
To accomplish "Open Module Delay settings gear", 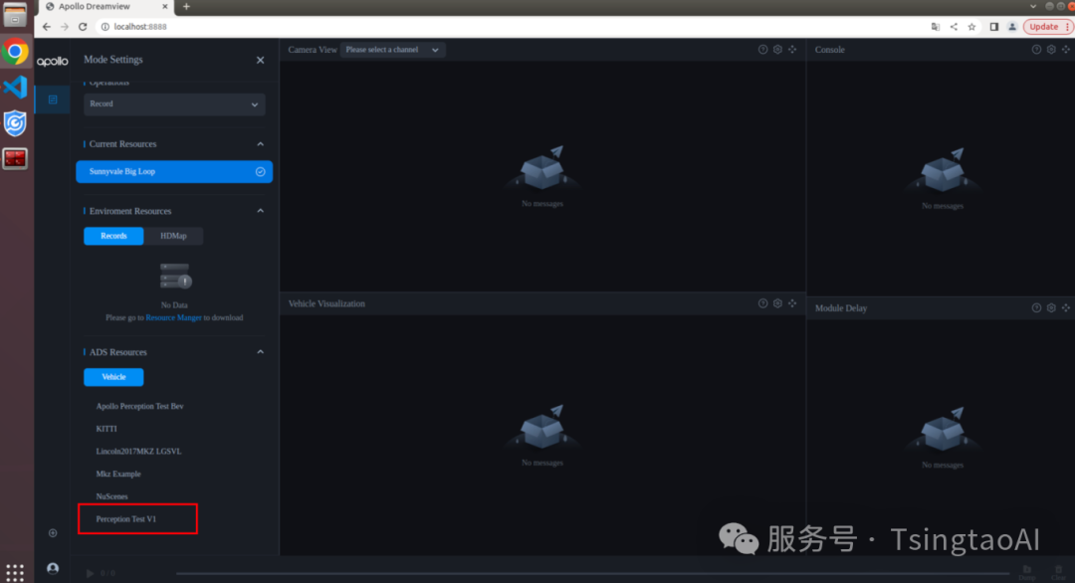I will click(x=1051, y=308).
